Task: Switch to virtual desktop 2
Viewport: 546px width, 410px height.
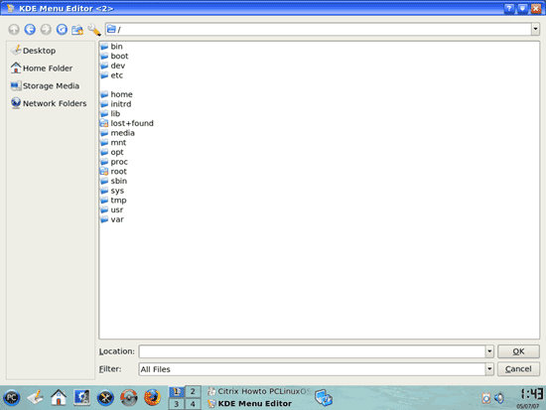Action: [193, 392]
